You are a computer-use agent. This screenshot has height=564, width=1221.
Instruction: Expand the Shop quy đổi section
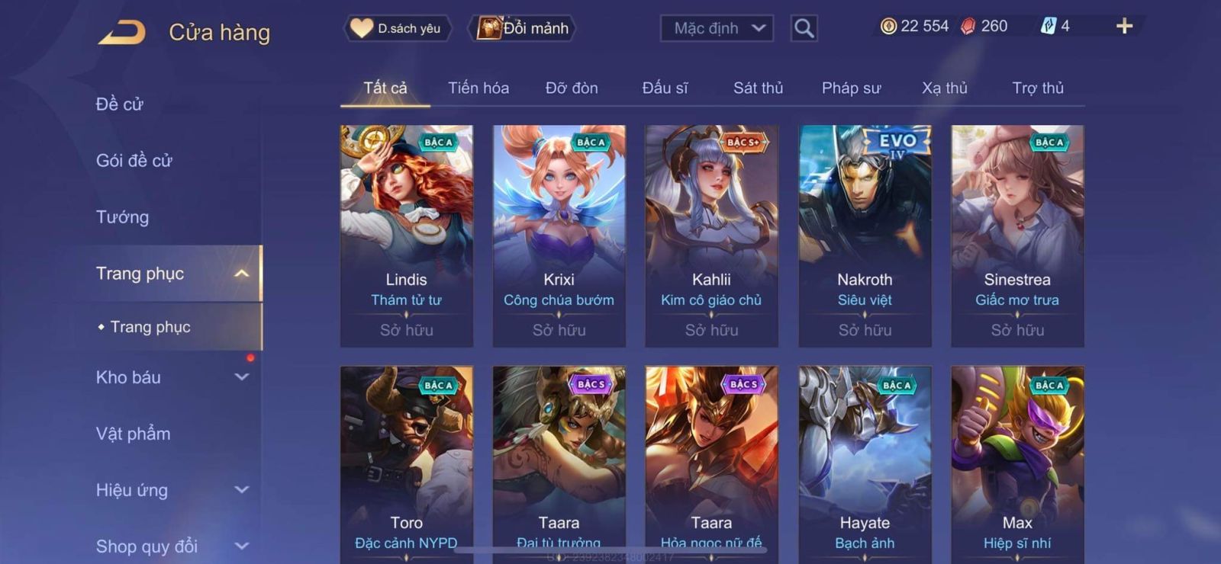(242, 546)
